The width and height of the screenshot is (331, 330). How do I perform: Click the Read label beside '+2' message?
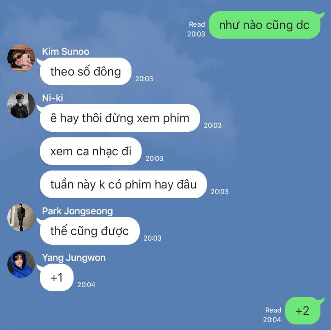(x=273, y=310)
